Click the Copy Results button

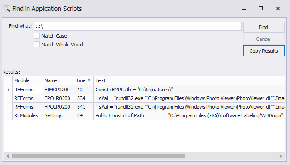coord(264,51)
